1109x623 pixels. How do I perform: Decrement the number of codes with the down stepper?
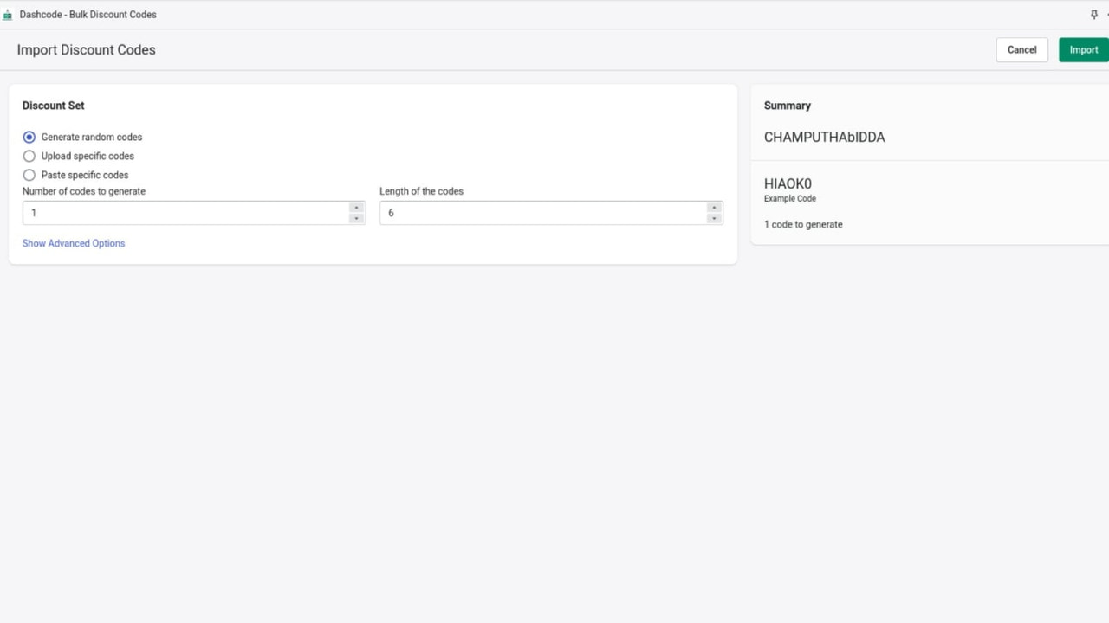click(x=355, y=216)
